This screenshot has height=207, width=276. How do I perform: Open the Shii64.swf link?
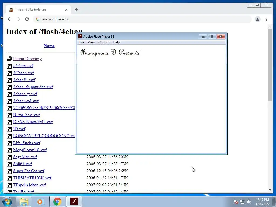tap(23, 164)
